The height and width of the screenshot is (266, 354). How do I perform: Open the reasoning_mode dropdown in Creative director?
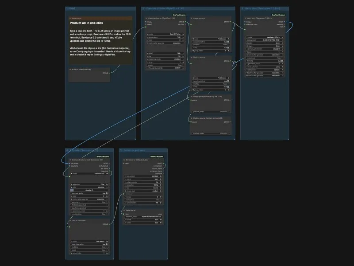[165, 59]
